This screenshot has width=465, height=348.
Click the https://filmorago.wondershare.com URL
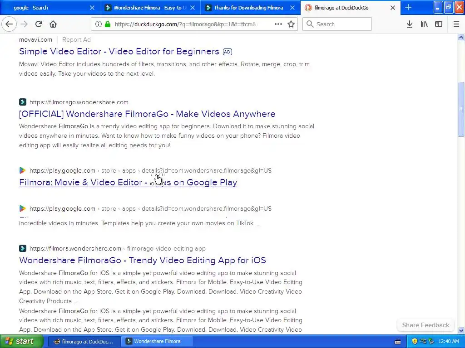coord(79,102)
